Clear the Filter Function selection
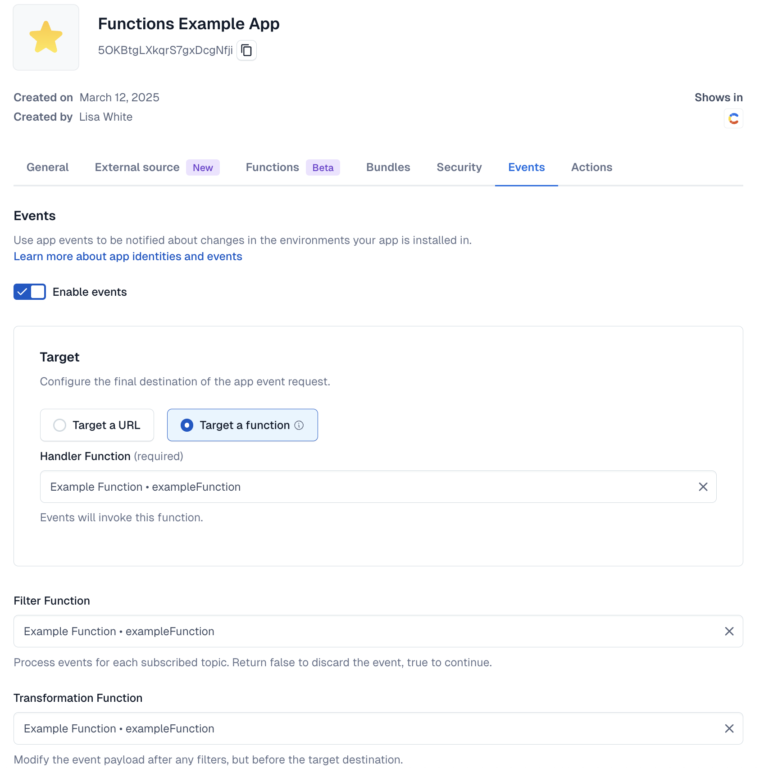This screenshot has height=768, width=764. (x=729, y=631)
